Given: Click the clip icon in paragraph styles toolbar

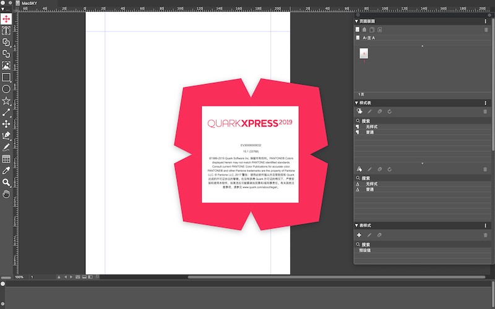Looking at the screenshot, I should pos(379,111).
